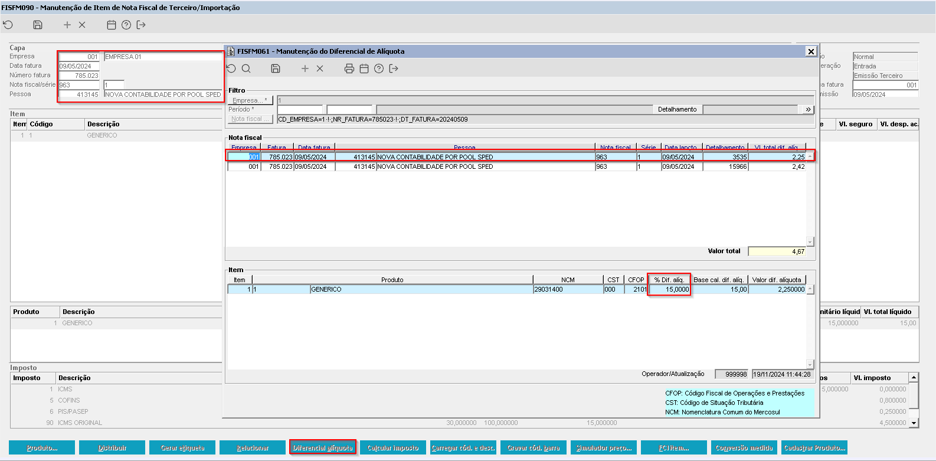This screenshot has width=936, height=461.
Task: Click the delete X icon in FISFM090 toolbar
Action: pyautogui.click(x=82, y=25)
